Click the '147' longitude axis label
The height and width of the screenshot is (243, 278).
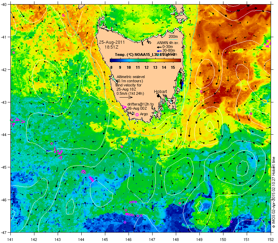tap(152, 240)
